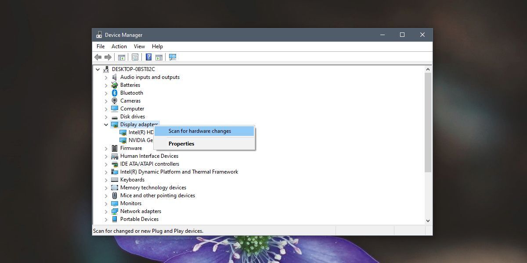
Task: Open the Action menu
Action: pyautogui.click(x=119, y=46)
